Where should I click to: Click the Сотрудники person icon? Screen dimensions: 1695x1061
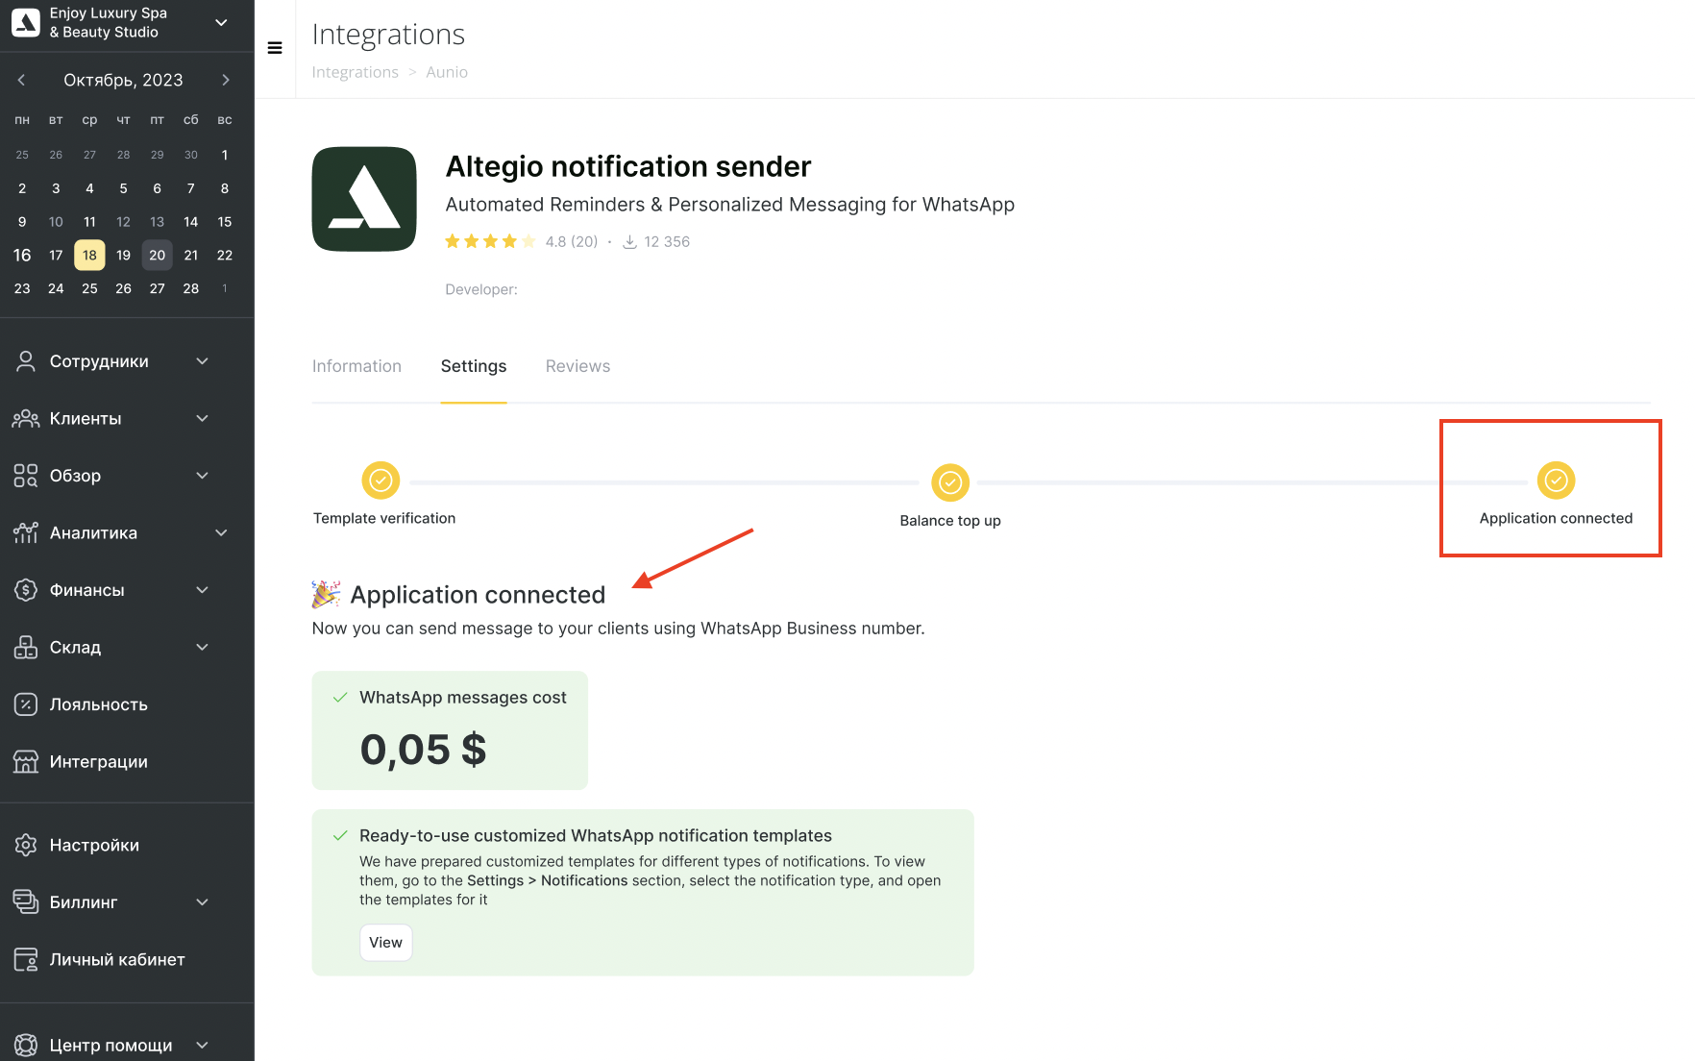coord(26,361)
